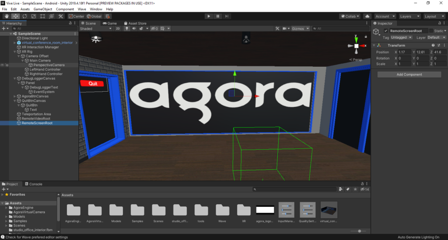Open the Layers dropdown
Image resolution: width=448 pixels, height=240 pixels.
[x=409, y=16]
